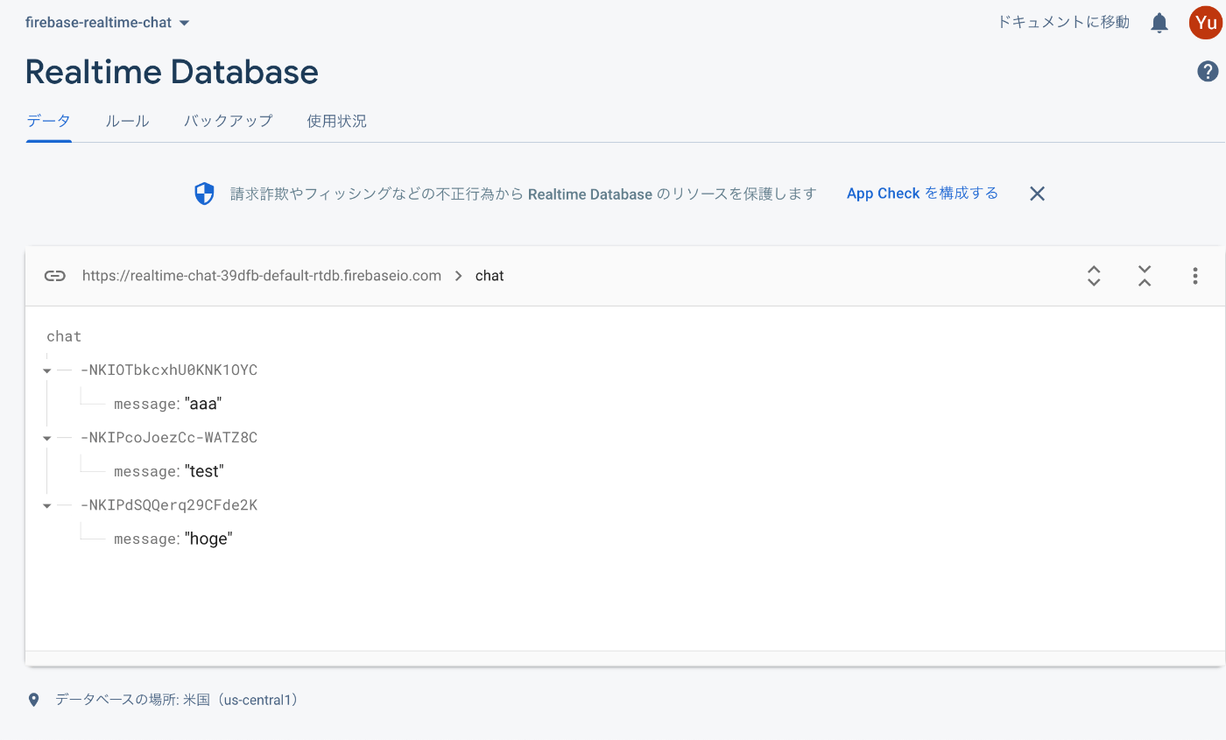Collapse the -NKIPcoJoezCc-WATZ8C node
The image size is (1226, 740).
46,438
